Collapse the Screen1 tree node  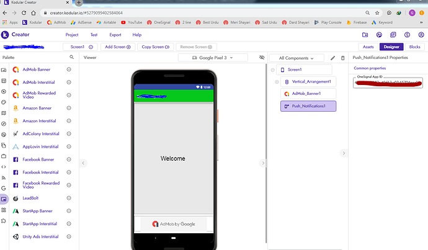[x=272, y=69]
